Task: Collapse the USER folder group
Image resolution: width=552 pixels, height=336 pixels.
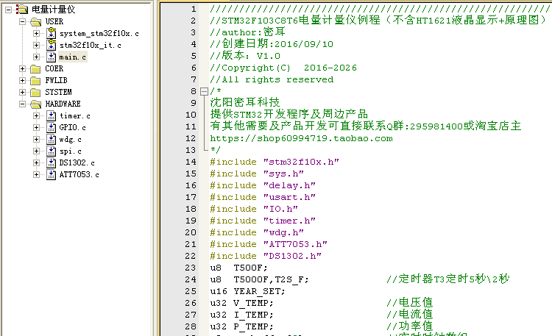Action: pyautogui.click(x=23, y=21)
